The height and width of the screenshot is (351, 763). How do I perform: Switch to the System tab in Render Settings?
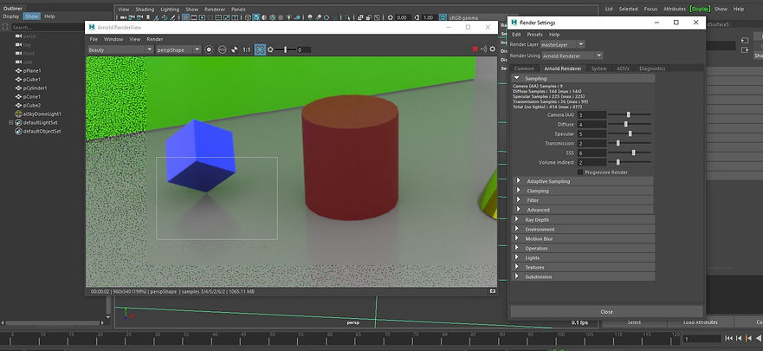click(x=598, y=68)
